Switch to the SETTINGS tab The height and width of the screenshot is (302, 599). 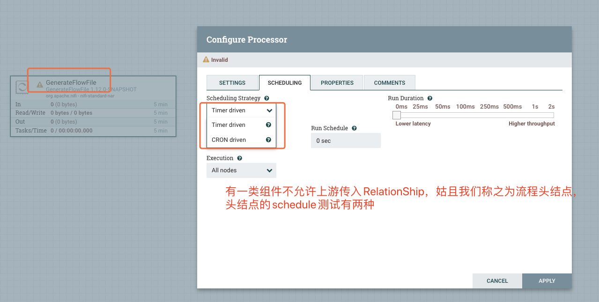click(x=232, y=83)
